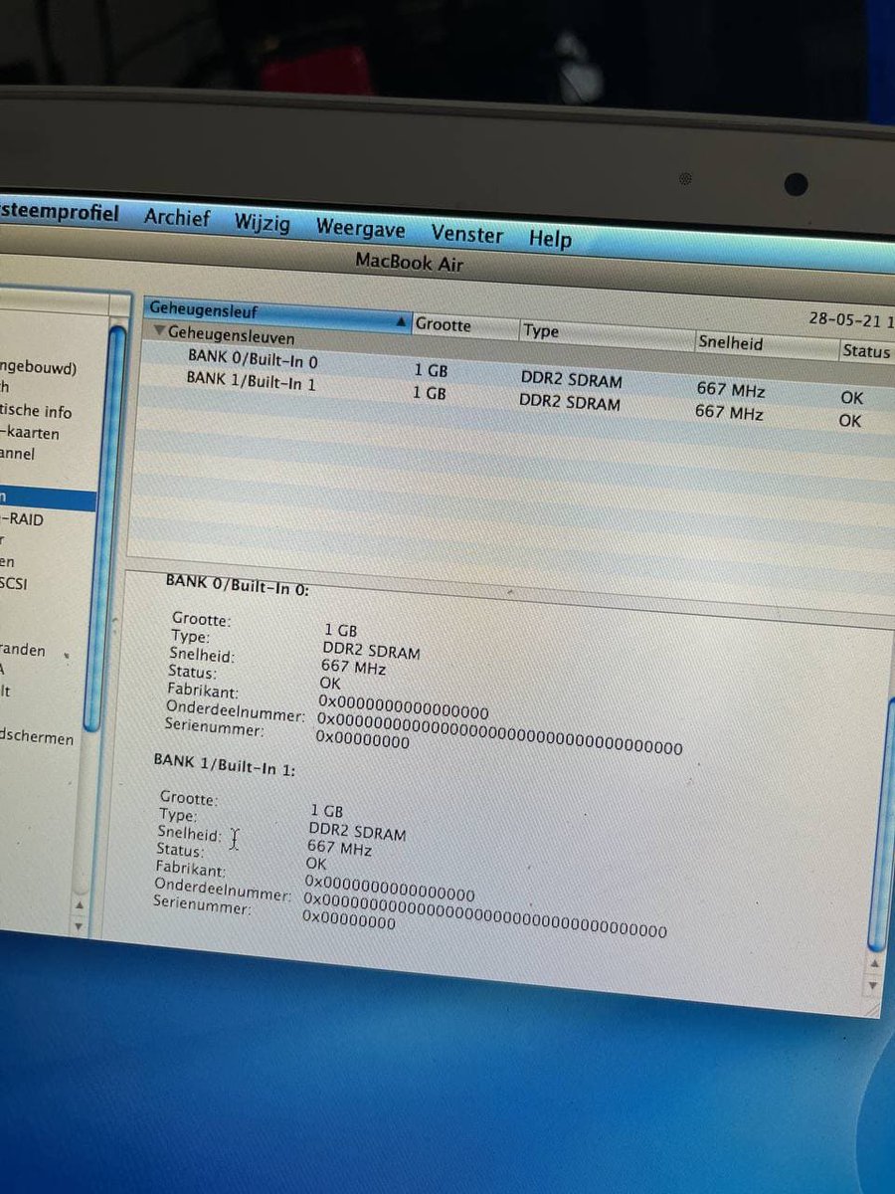Click the Fabrikant label under BANK 0 details
This screenshot has height=1194, width=895.
[x=204, y=691]
